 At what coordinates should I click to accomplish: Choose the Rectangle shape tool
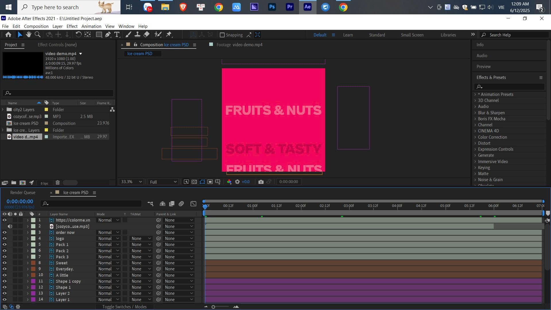pyautogui.click(x=99, y=35)
